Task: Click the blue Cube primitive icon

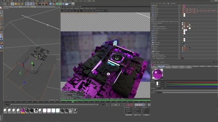Action: pyautogui.click(x=50, y=4)
